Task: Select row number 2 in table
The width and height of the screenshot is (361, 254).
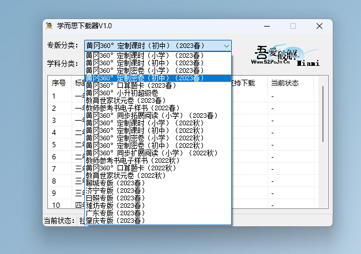Action: 54,109
